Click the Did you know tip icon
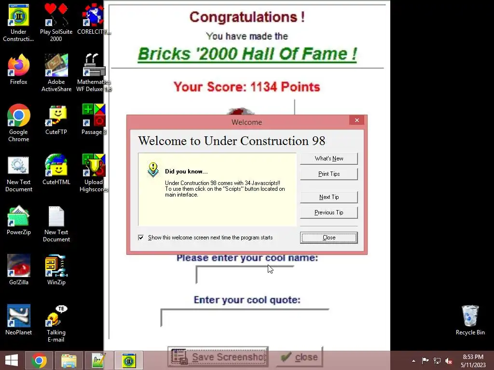This screenshot has width=494, height=370. (153, 170)
